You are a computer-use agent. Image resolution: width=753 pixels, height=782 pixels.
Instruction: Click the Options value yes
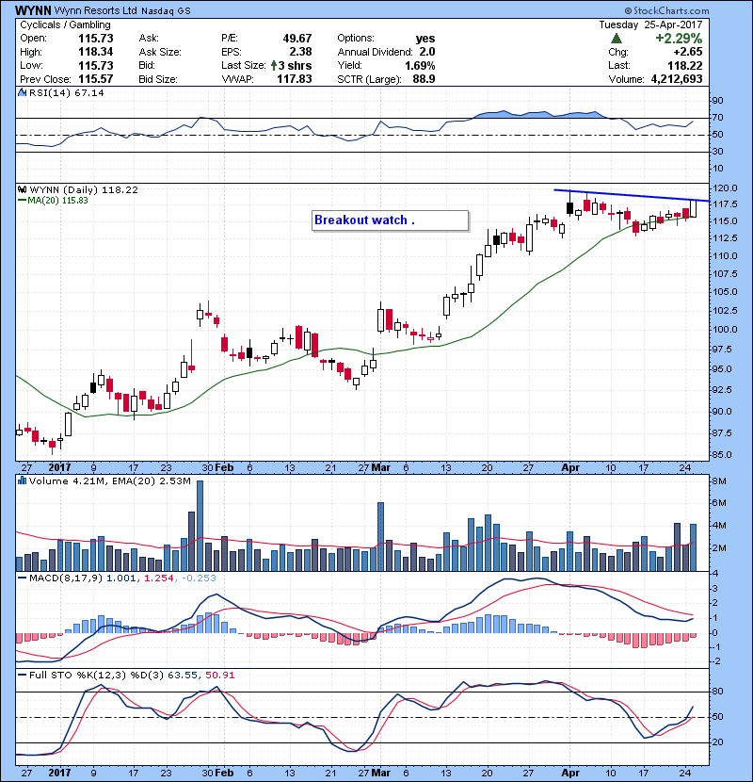(425, 39)
